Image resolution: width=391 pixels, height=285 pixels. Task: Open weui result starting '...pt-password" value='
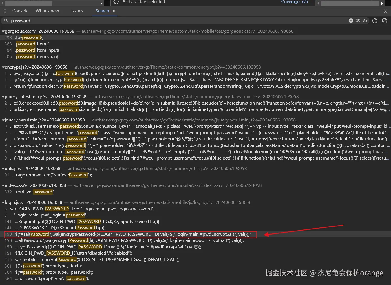195,145
